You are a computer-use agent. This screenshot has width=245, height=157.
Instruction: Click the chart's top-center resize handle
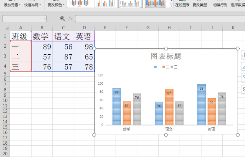pos(166,49)
